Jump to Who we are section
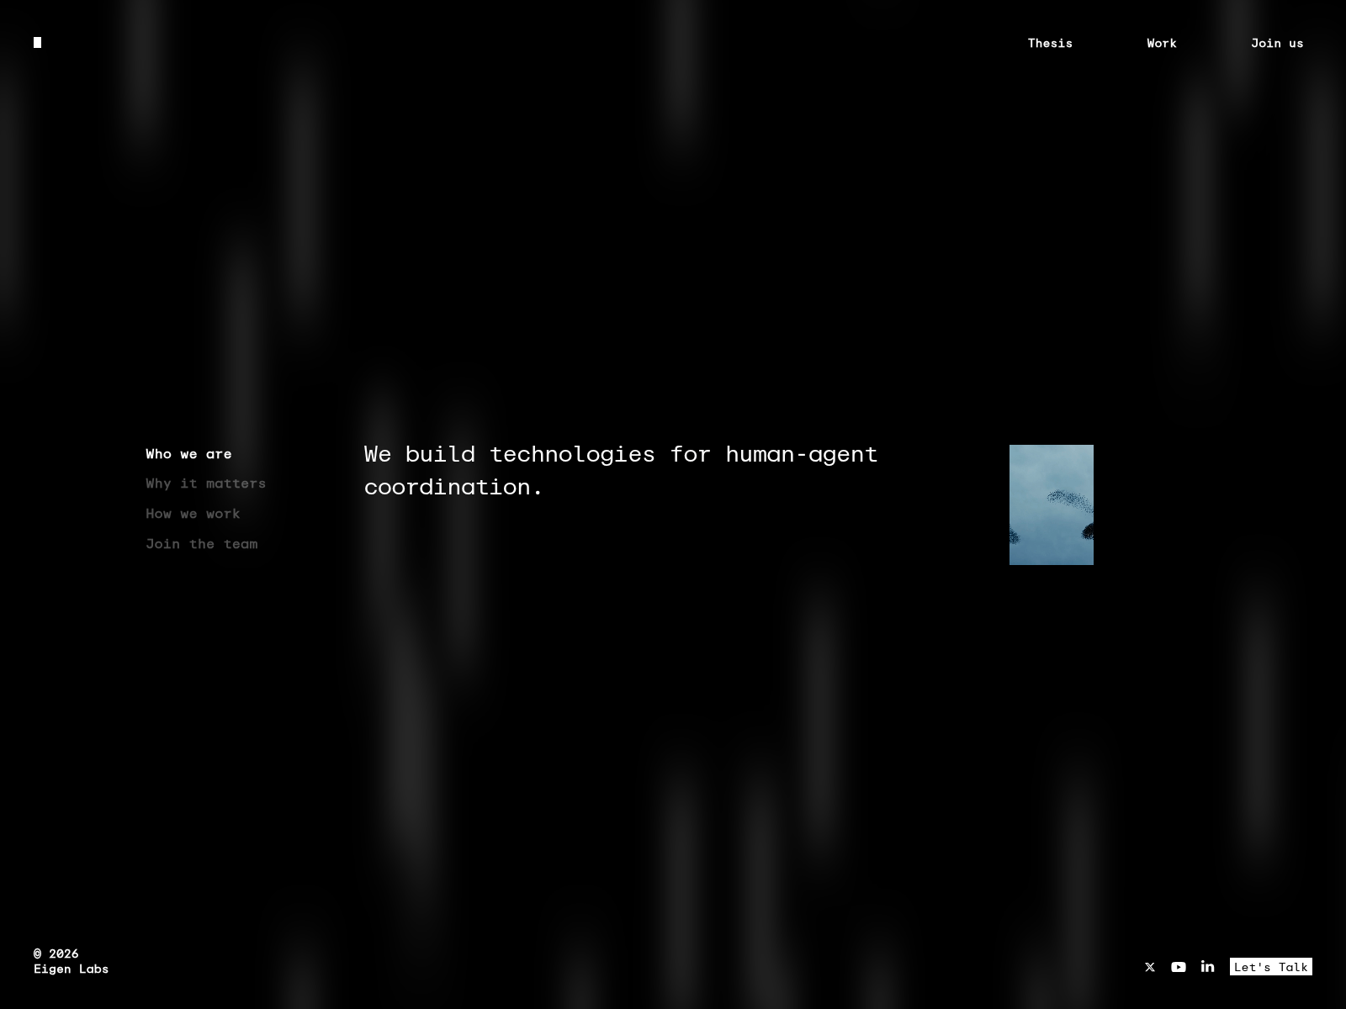The image size is (1346, 1009). (x=188, y=454)
